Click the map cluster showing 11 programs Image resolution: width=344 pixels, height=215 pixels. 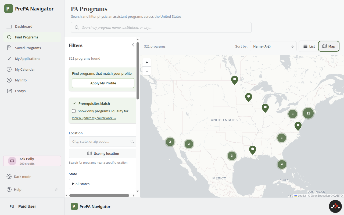click(308, 113)
